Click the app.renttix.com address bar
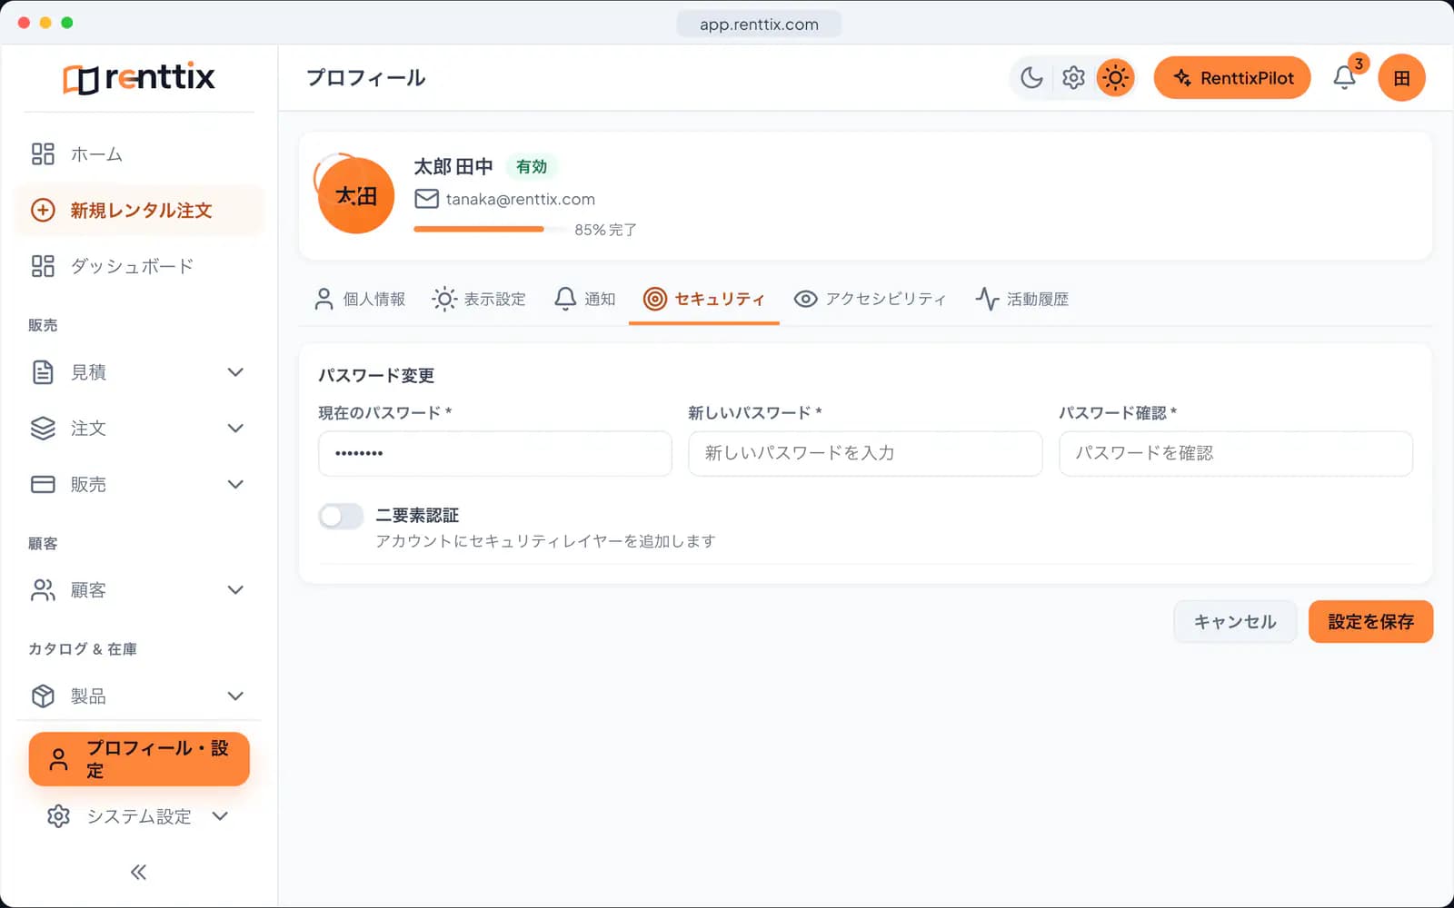The image size is (1454, 908). pyautogui.click(x=759, y=25)
